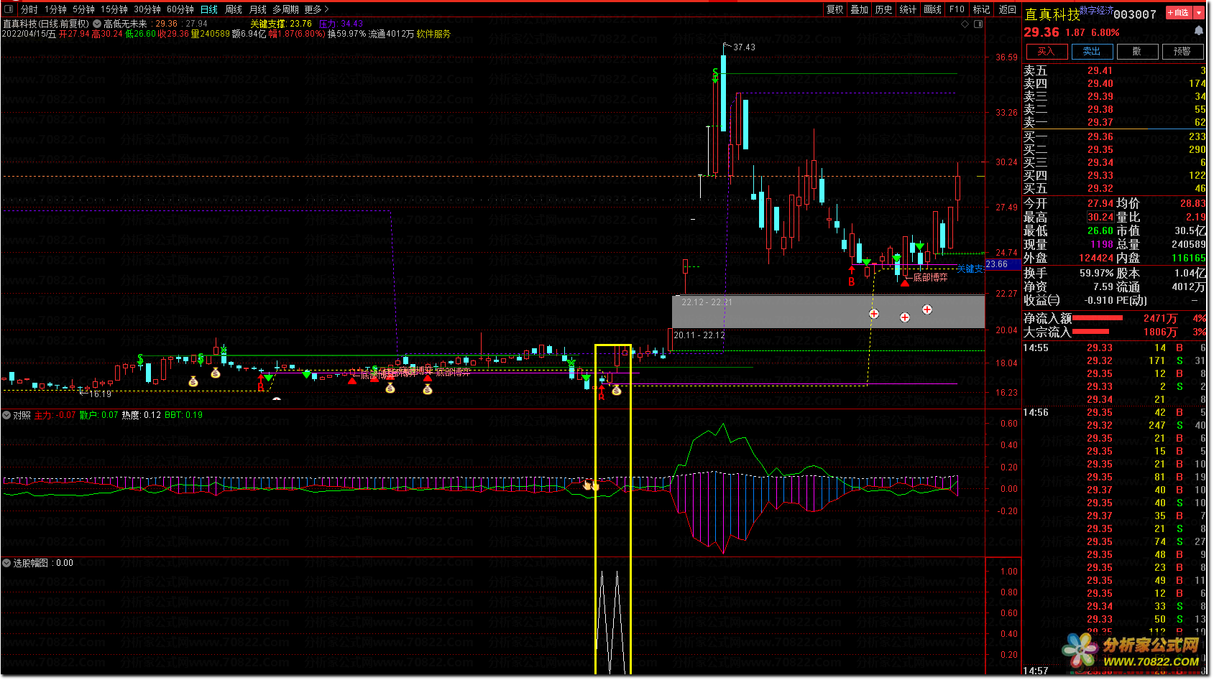
Task: Click the 买一 29.36 bid row
Action: coord(1115,136)
